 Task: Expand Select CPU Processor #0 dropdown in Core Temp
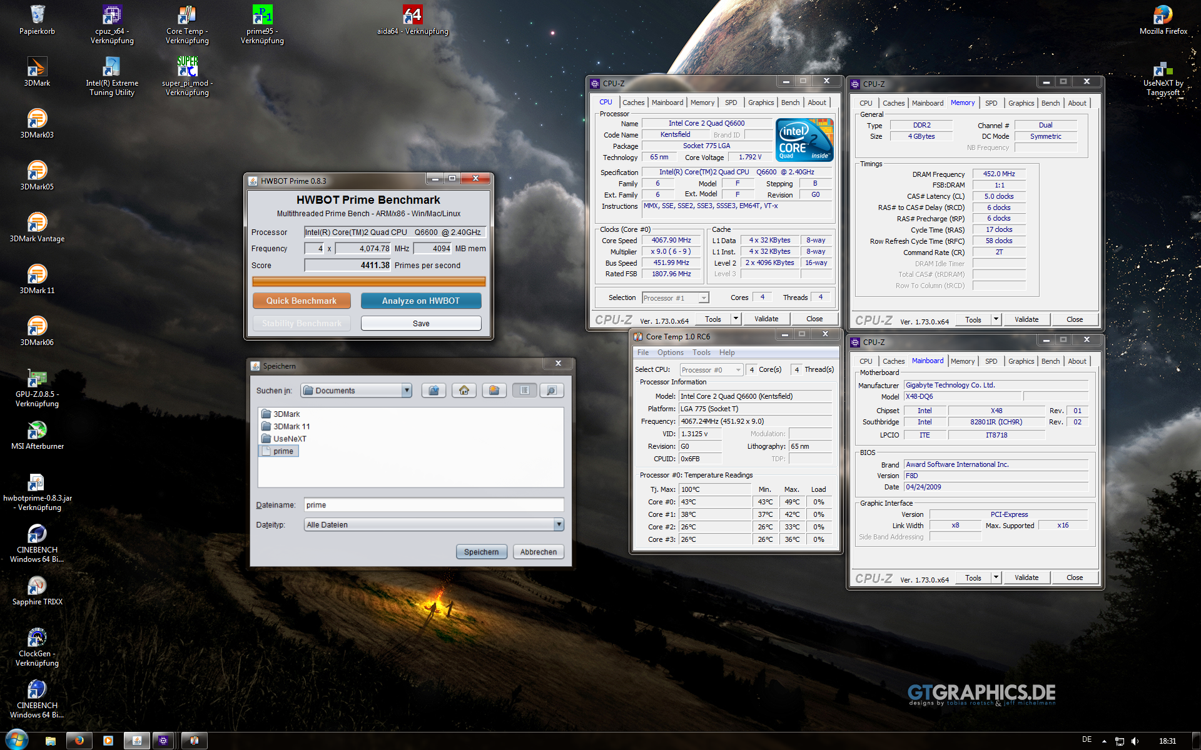coord(738,370)
